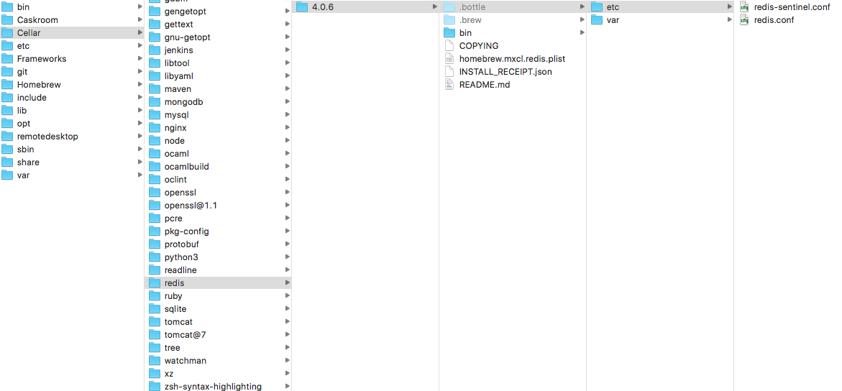Viewport: 842px width, 391px height.
Task: Expand the Homebrew folder arrow
Action: [139, 84]
